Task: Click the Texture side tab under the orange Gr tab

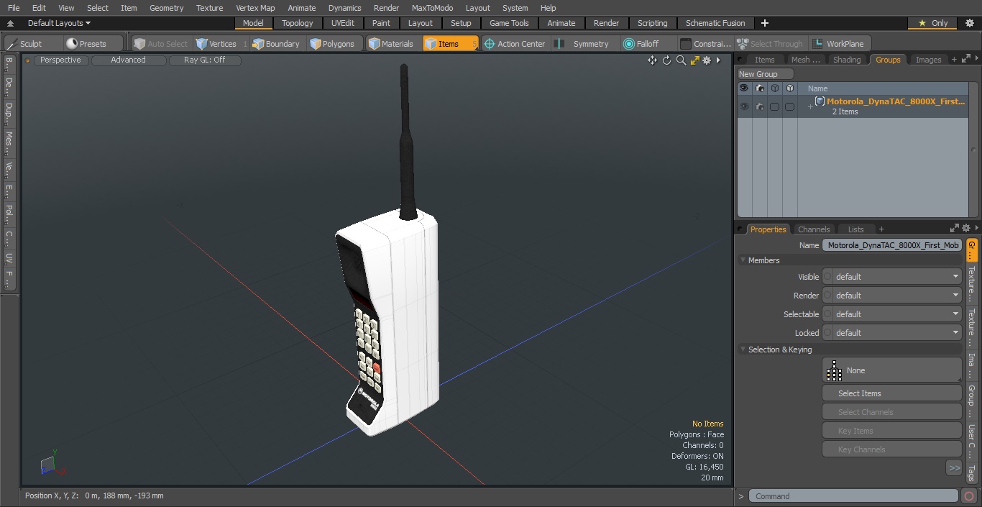Action: [971, 284]
